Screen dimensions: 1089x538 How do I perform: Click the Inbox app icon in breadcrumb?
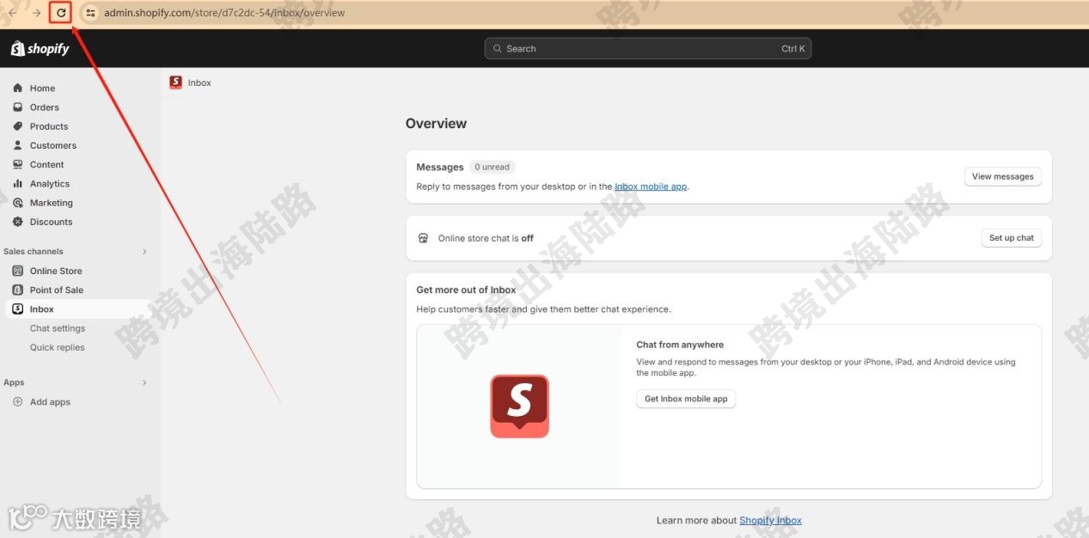[x=175, y=83]
